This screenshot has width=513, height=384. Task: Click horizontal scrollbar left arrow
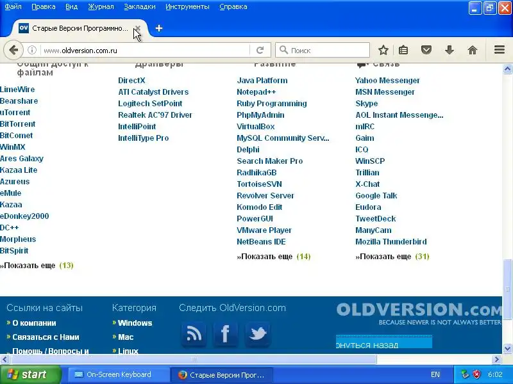coord(4,360)
